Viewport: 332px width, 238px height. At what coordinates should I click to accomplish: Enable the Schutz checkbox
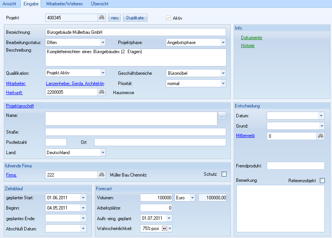[x=224, y=174]
